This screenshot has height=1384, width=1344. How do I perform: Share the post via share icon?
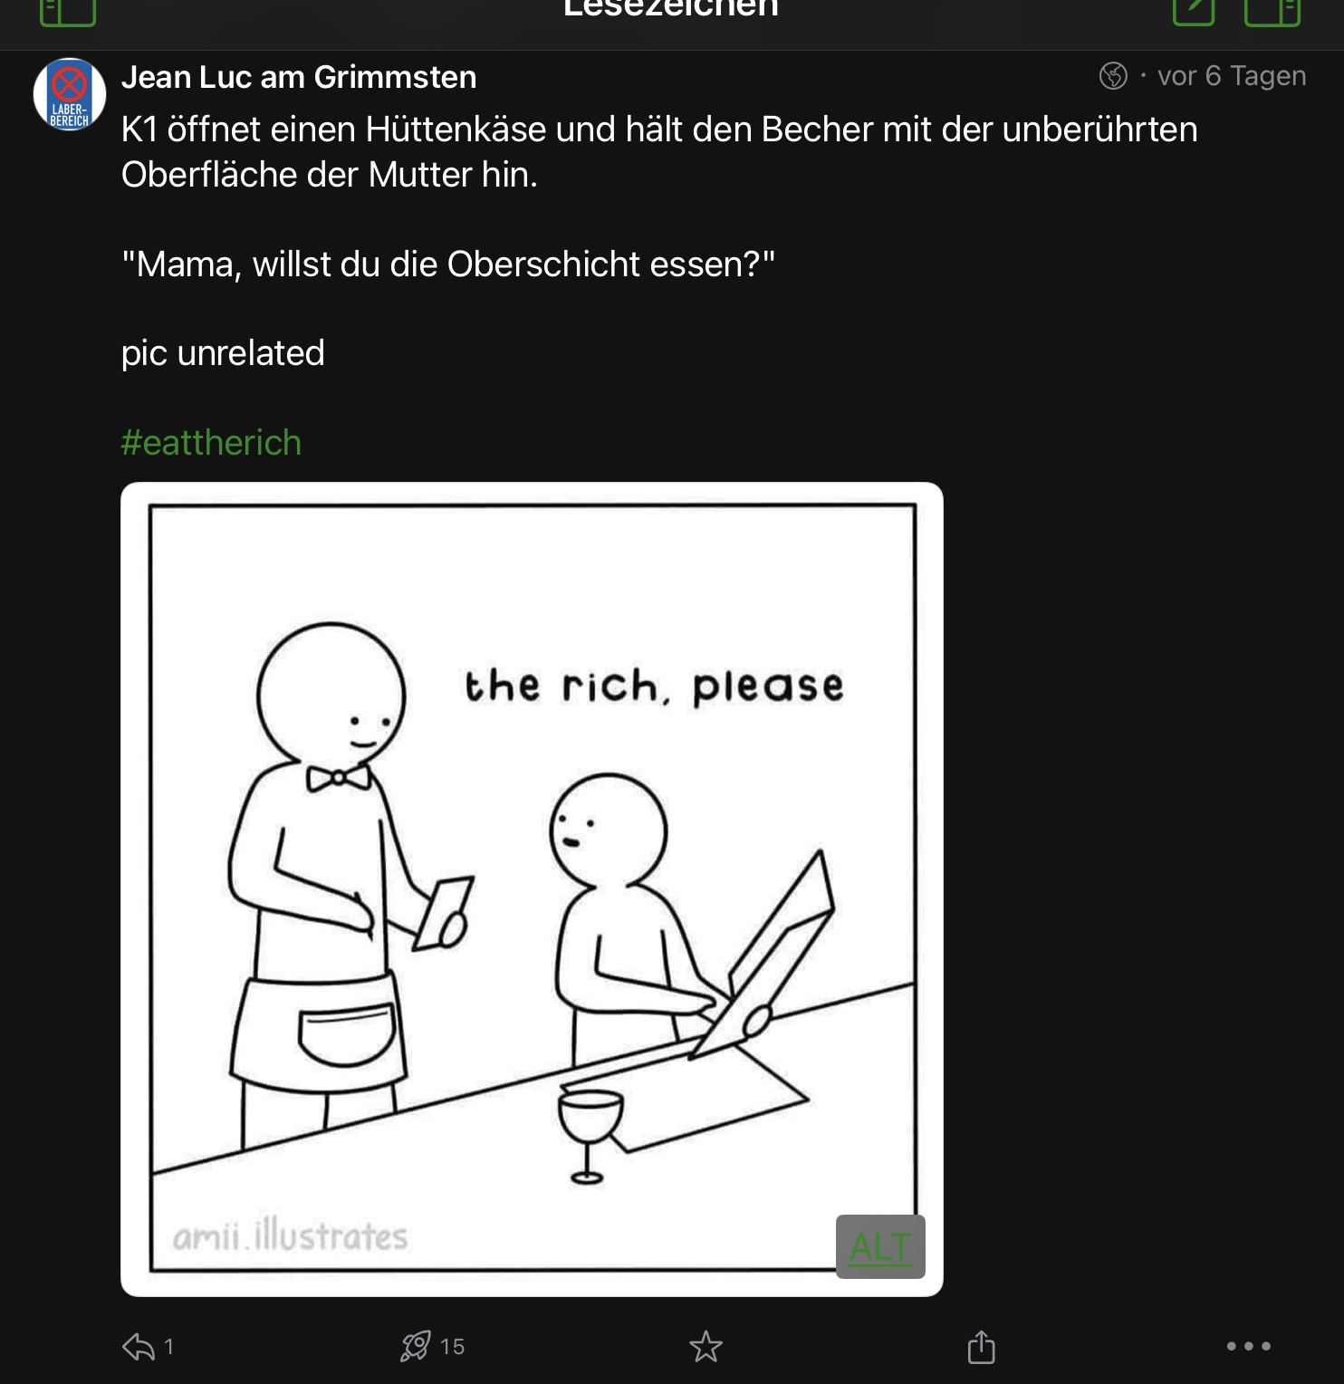981,1347
